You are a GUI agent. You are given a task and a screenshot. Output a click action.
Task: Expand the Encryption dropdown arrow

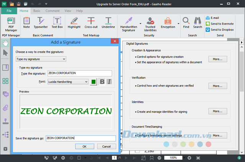pyautogui.click(x=178, y=24)
